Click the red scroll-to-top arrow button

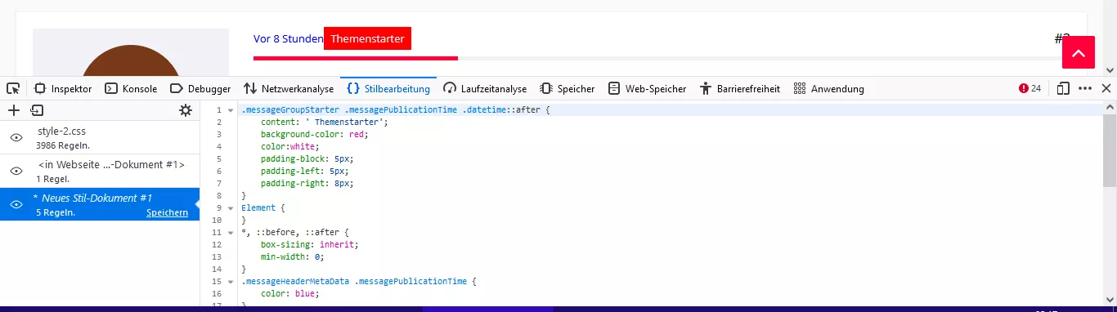coord(1078,52)
